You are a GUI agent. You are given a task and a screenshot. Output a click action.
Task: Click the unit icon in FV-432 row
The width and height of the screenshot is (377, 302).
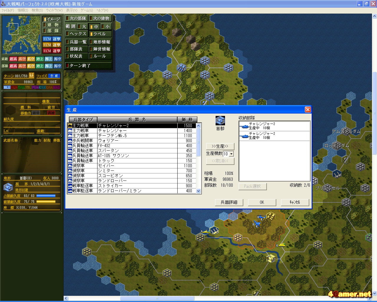(70, 146)
